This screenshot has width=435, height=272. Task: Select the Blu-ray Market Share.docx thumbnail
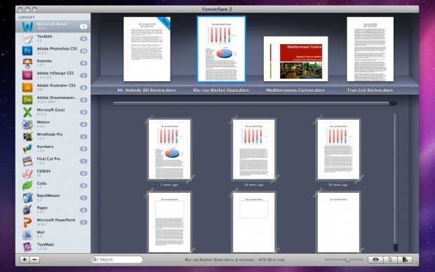click(221, 49)
